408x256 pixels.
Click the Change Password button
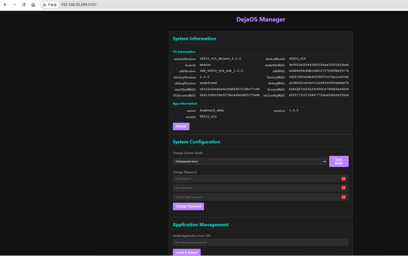pyautogui.click(x=188, y=206)
